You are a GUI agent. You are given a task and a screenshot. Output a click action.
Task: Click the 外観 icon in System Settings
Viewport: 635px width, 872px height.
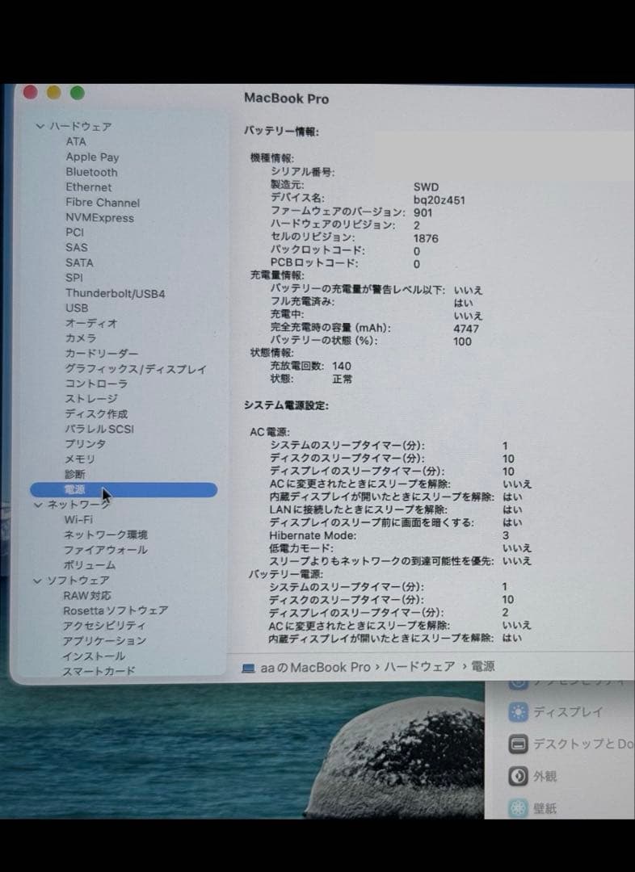518,777
